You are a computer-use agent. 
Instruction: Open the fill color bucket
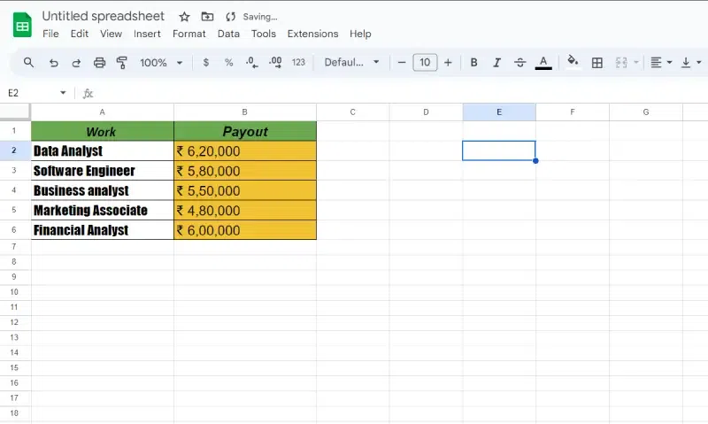point(573,61)
